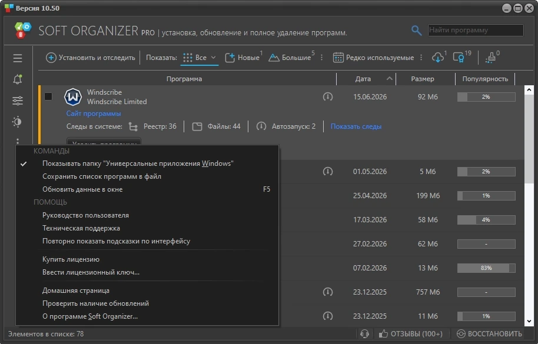Screen dimensions: 538x344
Task: Click the Найти программу search field
Action: point(476,30)
